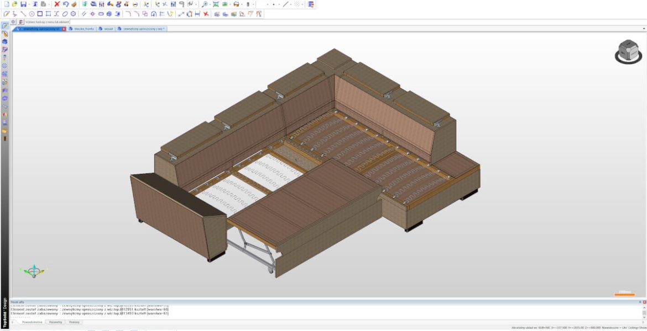
Task: Show the Parametry panel
Action: click(55, 322)
